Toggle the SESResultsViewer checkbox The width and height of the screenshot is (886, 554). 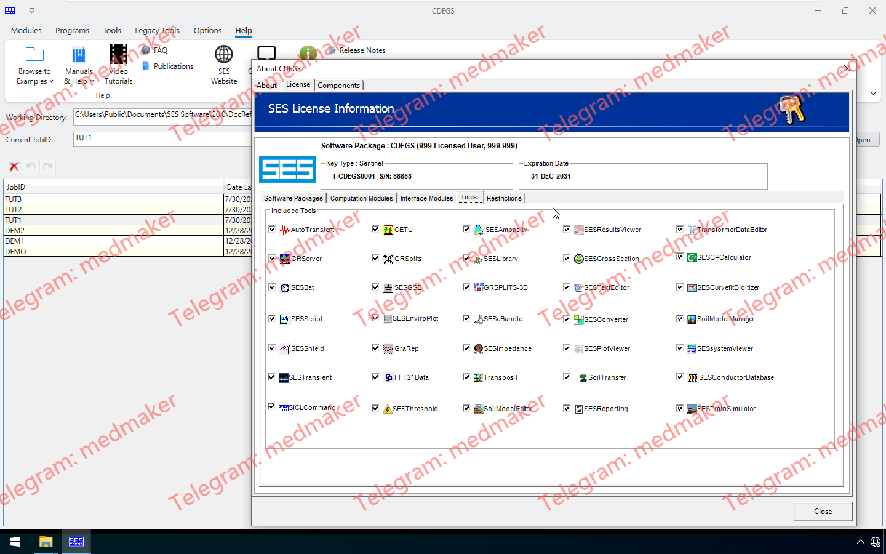coord(567,229)
